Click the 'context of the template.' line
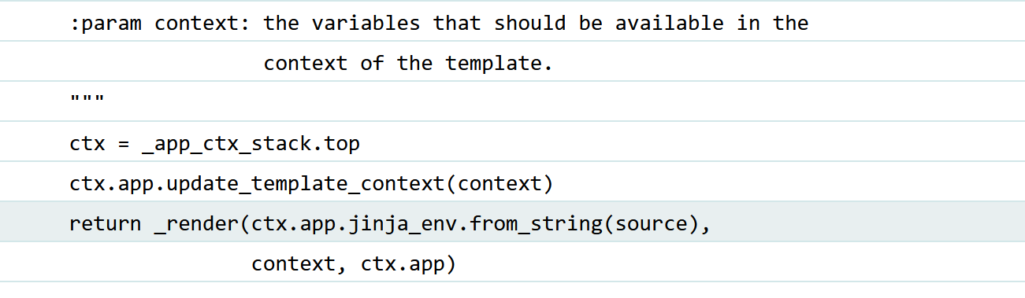Image resolution: width=1025 pixels, height=298 pixels. (408, 64)
